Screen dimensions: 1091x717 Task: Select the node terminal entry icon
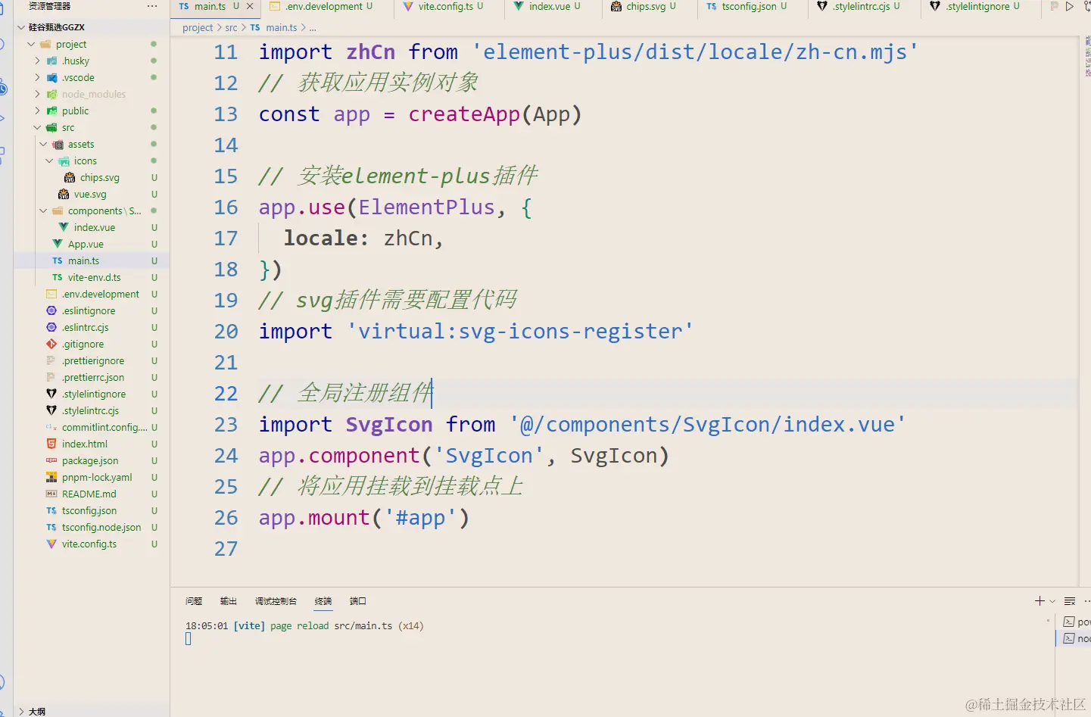tap(1068, 638)
